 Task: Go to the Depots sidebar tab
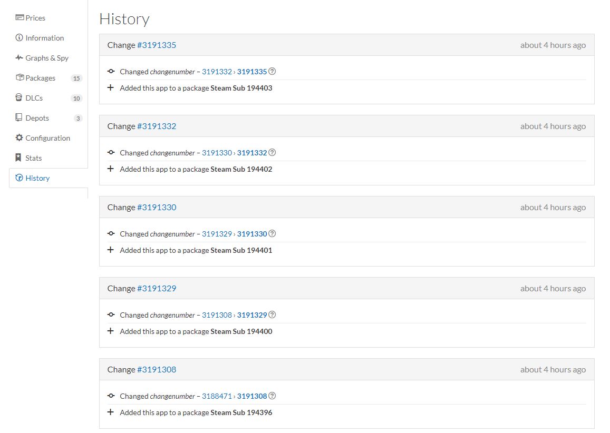(37, 118)
